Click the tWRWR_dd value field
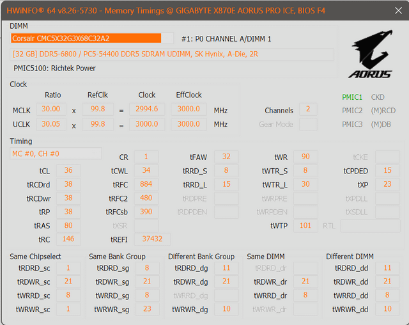 click(387, 309)
